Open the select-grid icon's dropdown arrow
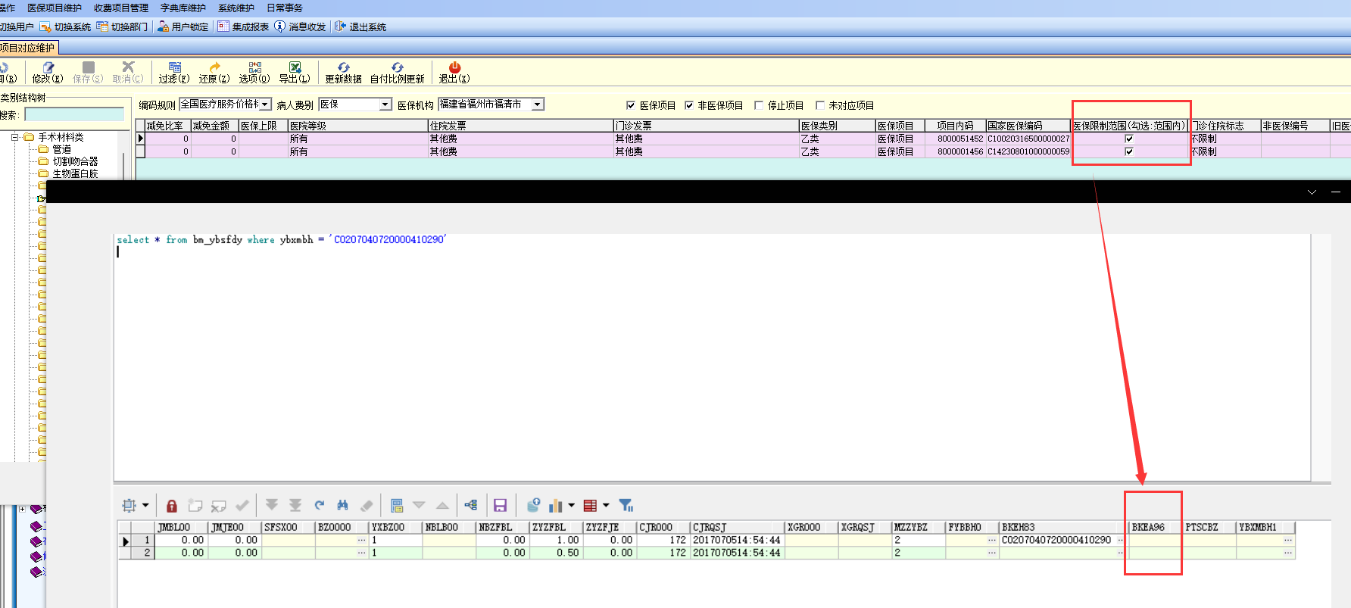Screen dimensions: 1351x608 tap(145, 505)
